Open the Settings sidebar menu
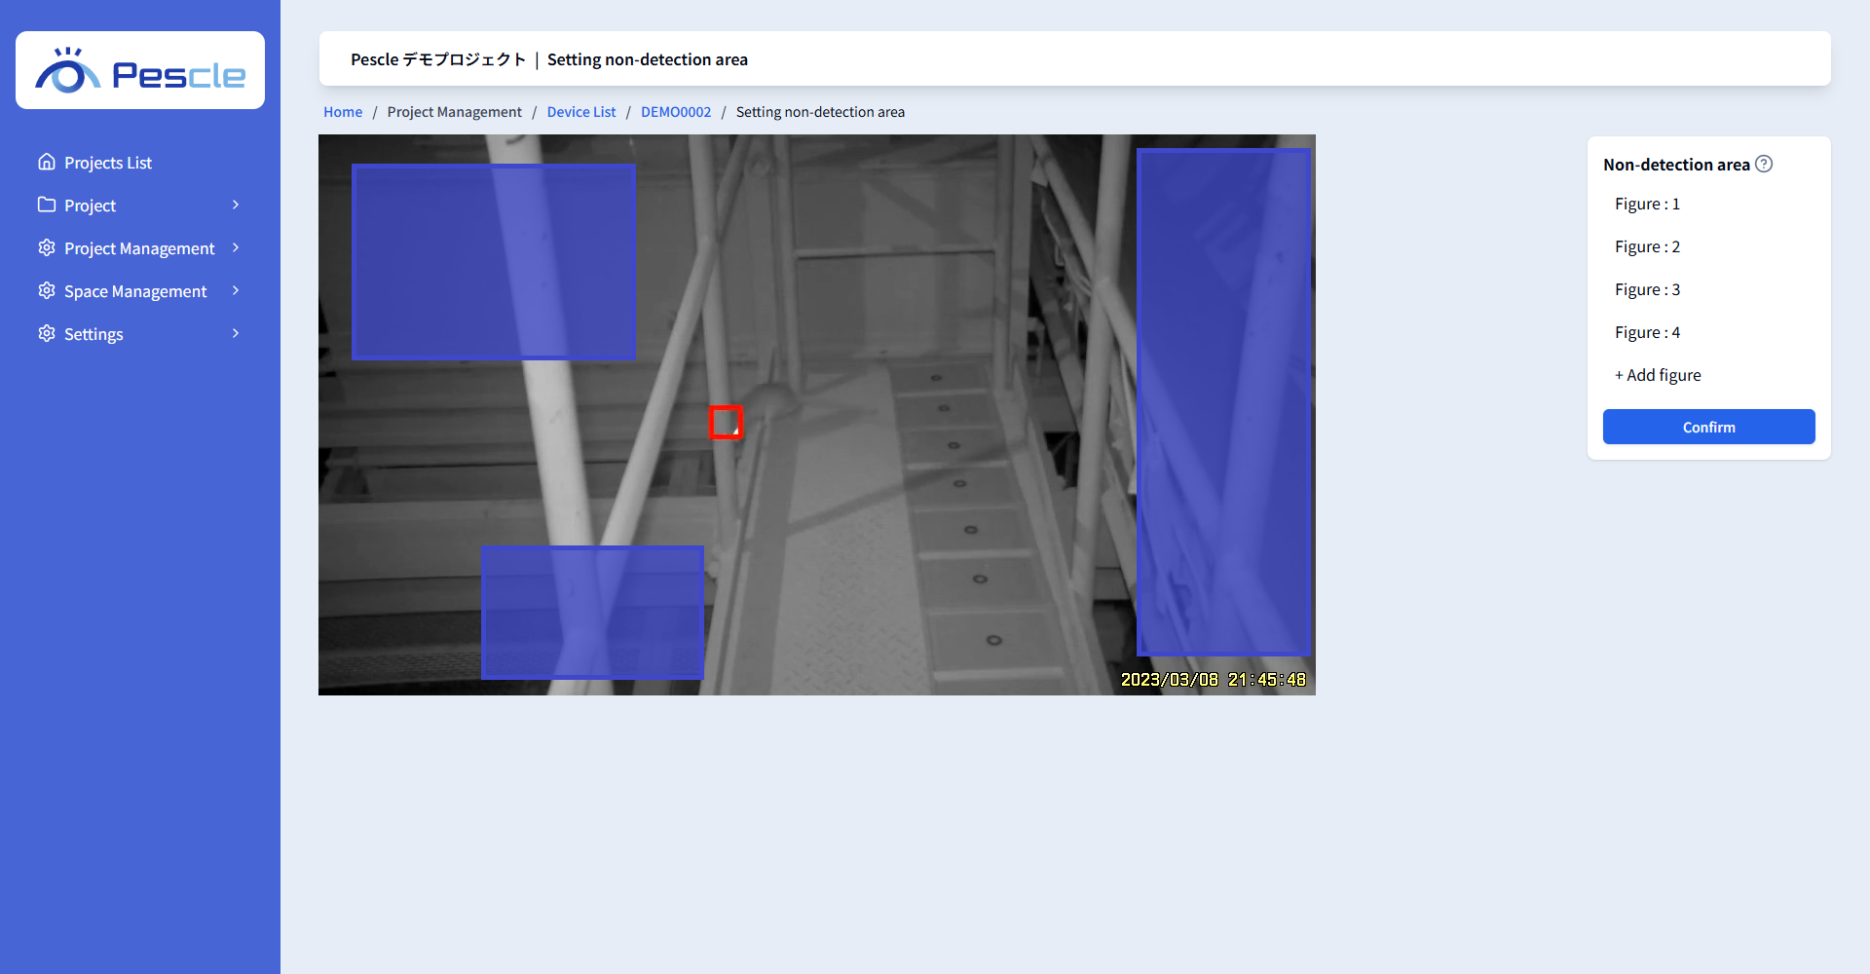1870x974 pixels. point(140,334)
